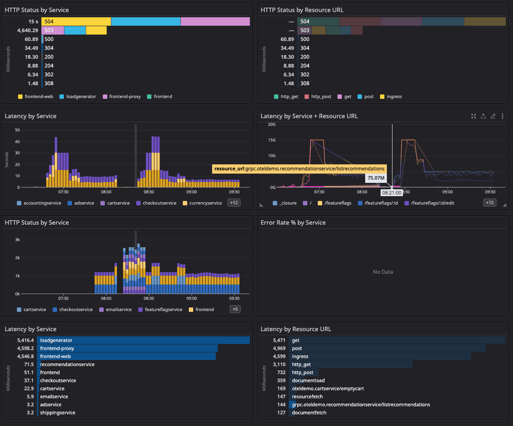513x426 pixels.
Task: Expand the +12 hidden legend items
Action: point(234,203)
